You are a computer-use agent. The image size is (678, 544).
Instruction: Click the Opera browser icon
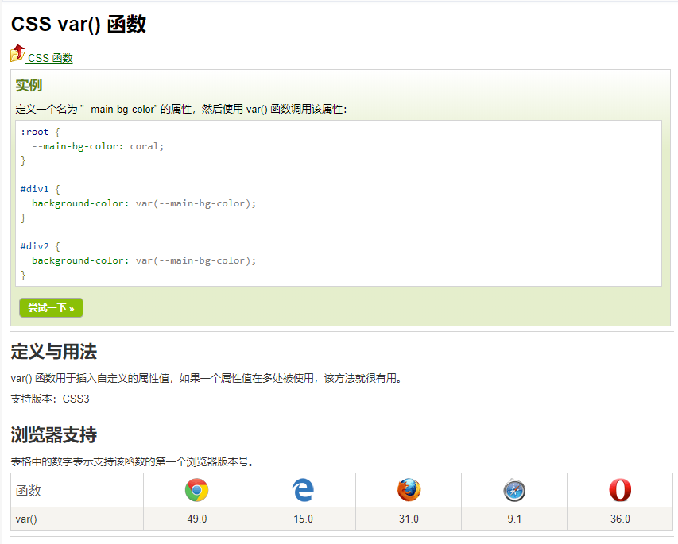pos(620,490)
